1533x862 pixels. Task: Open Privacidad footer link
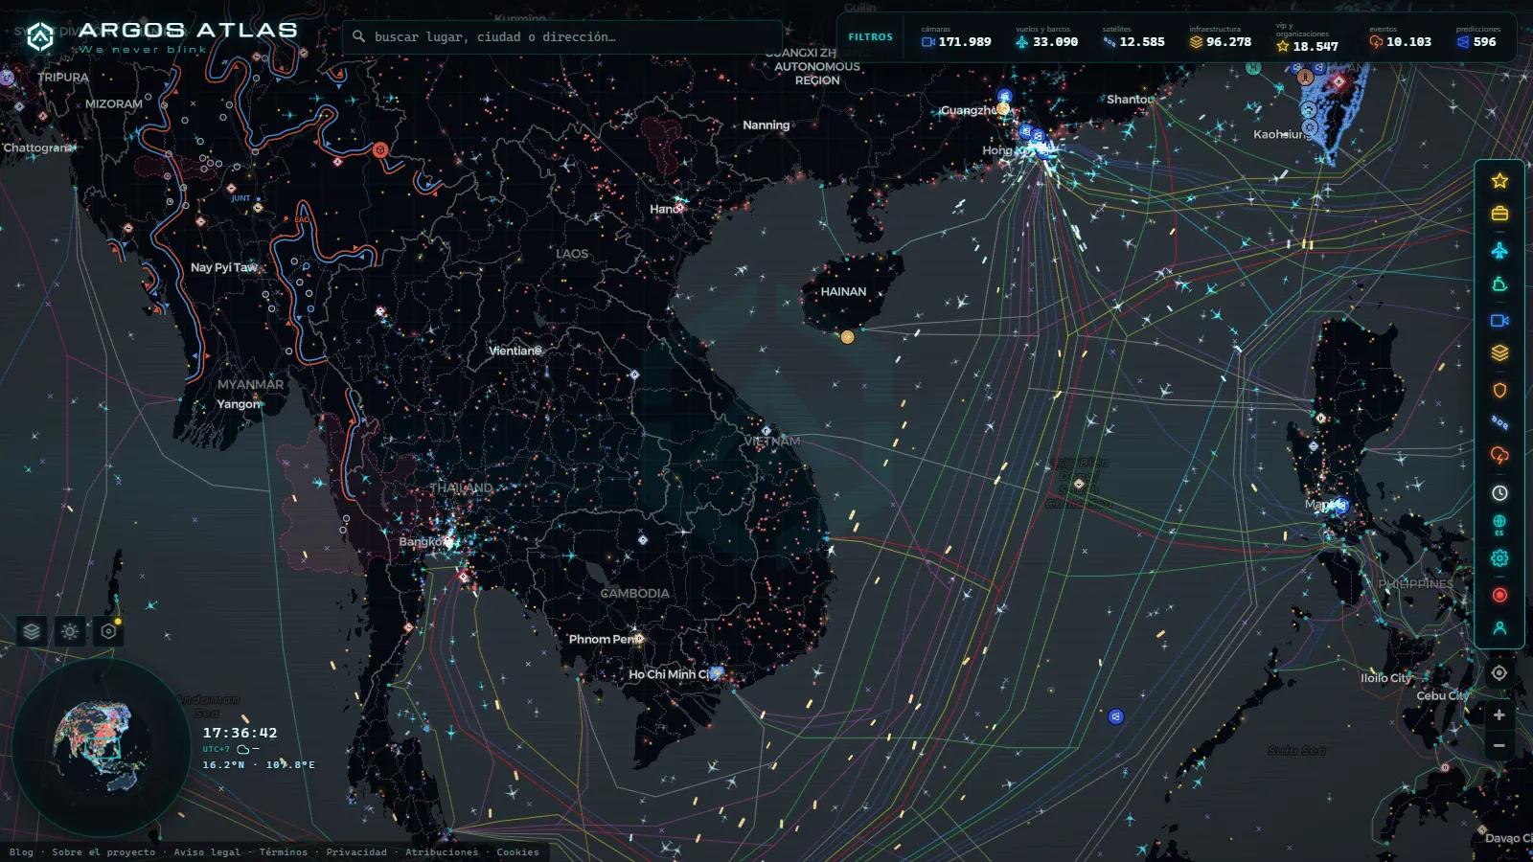356,852
